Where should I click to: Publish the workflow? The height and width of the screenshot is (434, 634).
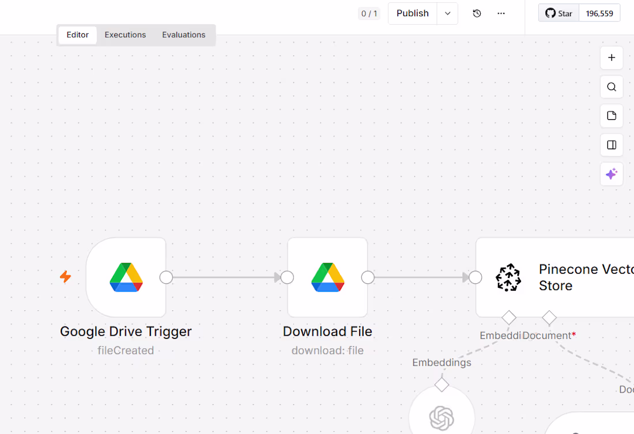413,13
